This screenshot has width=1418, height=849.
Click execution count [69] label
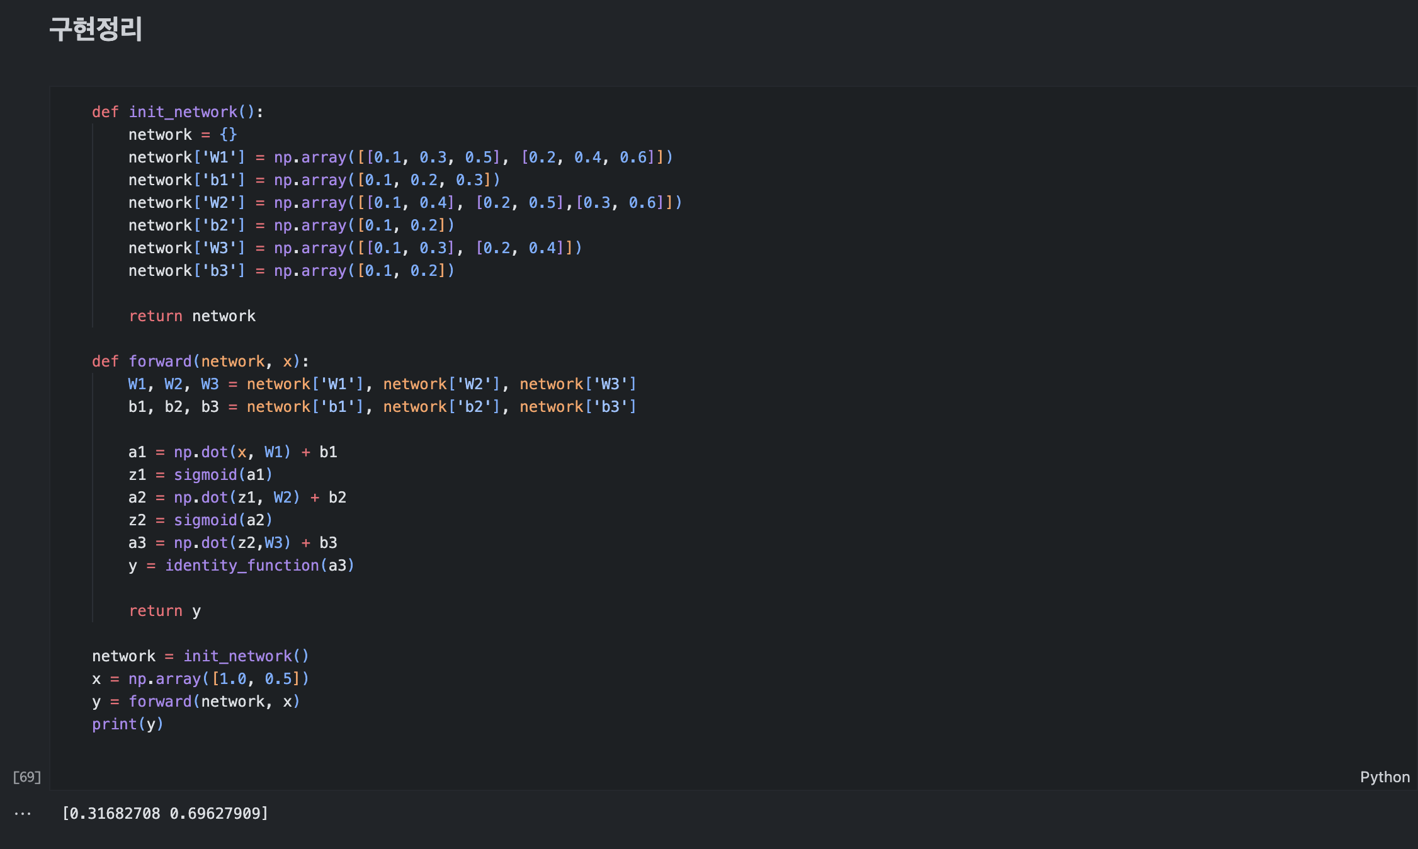tap(27, 777)
